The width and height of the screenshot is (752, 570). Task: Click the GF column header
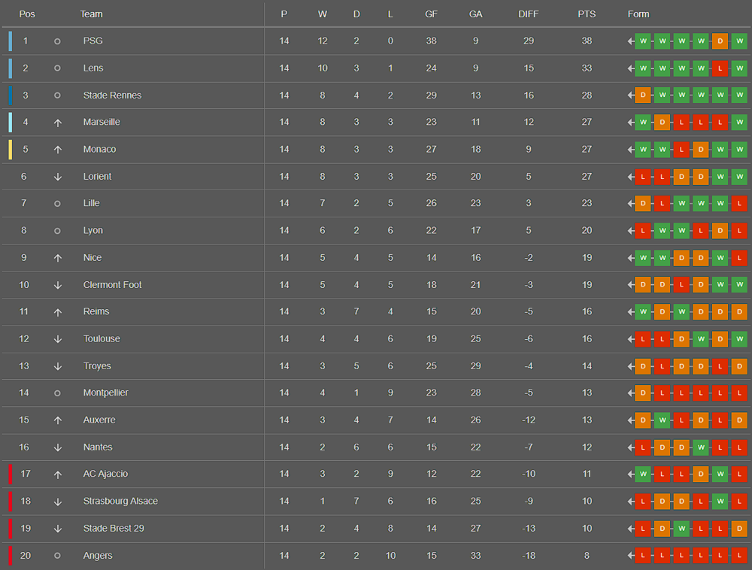(x=431, y=14)
